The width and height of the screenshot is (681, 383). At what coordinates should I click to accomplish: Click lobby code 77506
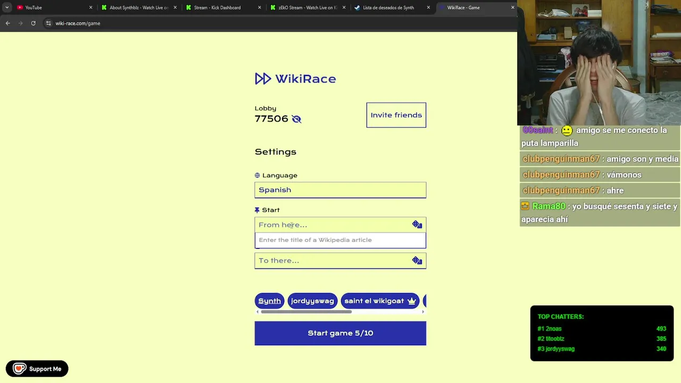point(271,119)
